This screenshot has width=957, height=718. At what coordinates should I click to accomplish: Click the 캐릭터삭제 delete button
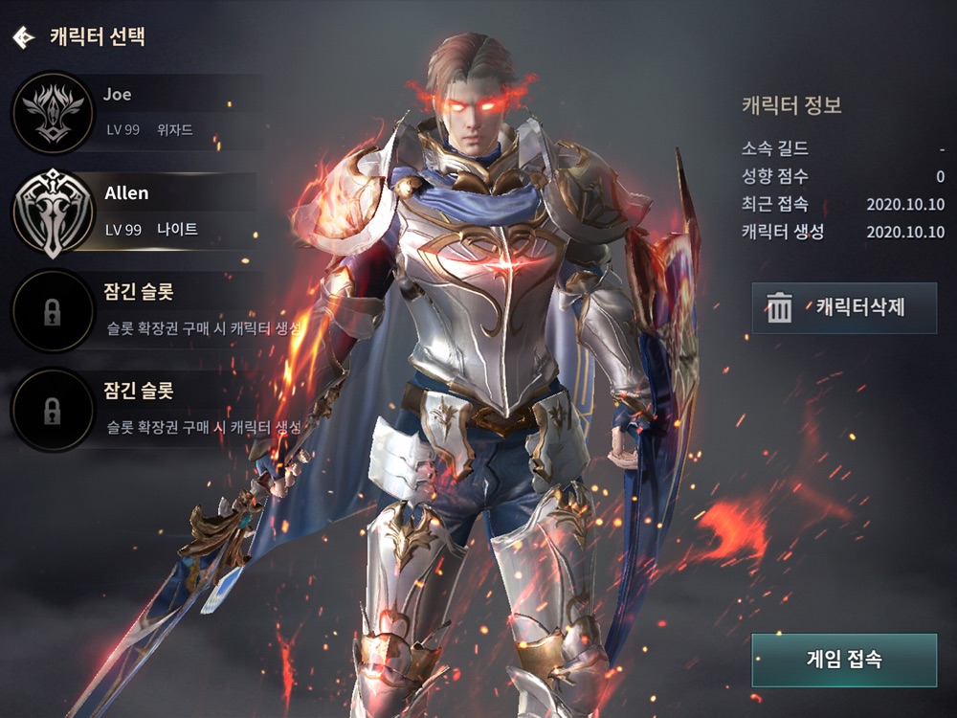tap(844, 307)
